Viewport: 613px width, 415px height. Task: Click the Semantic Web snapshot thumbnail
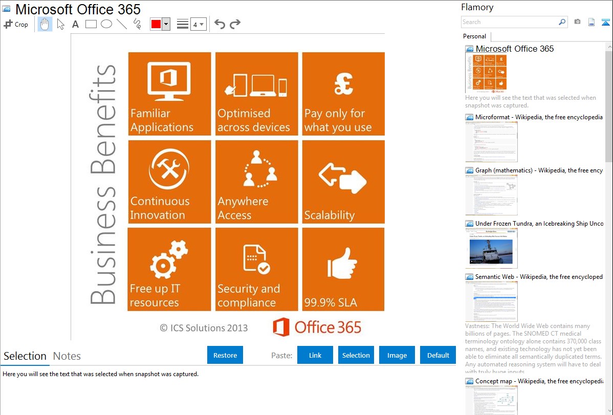[491, 301]
